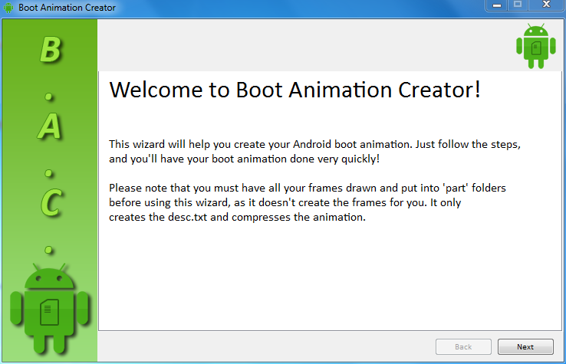Click the large Android mascot in sidebar
Viewport: 566px width, 364px height.
pos(49,309)
